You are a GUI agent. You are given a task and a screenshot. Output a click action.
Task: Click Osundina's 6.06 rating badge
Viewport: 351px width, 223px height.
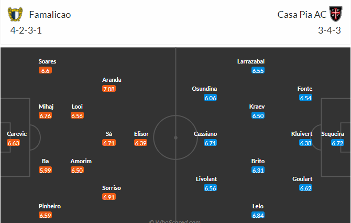tap(210, 98)
